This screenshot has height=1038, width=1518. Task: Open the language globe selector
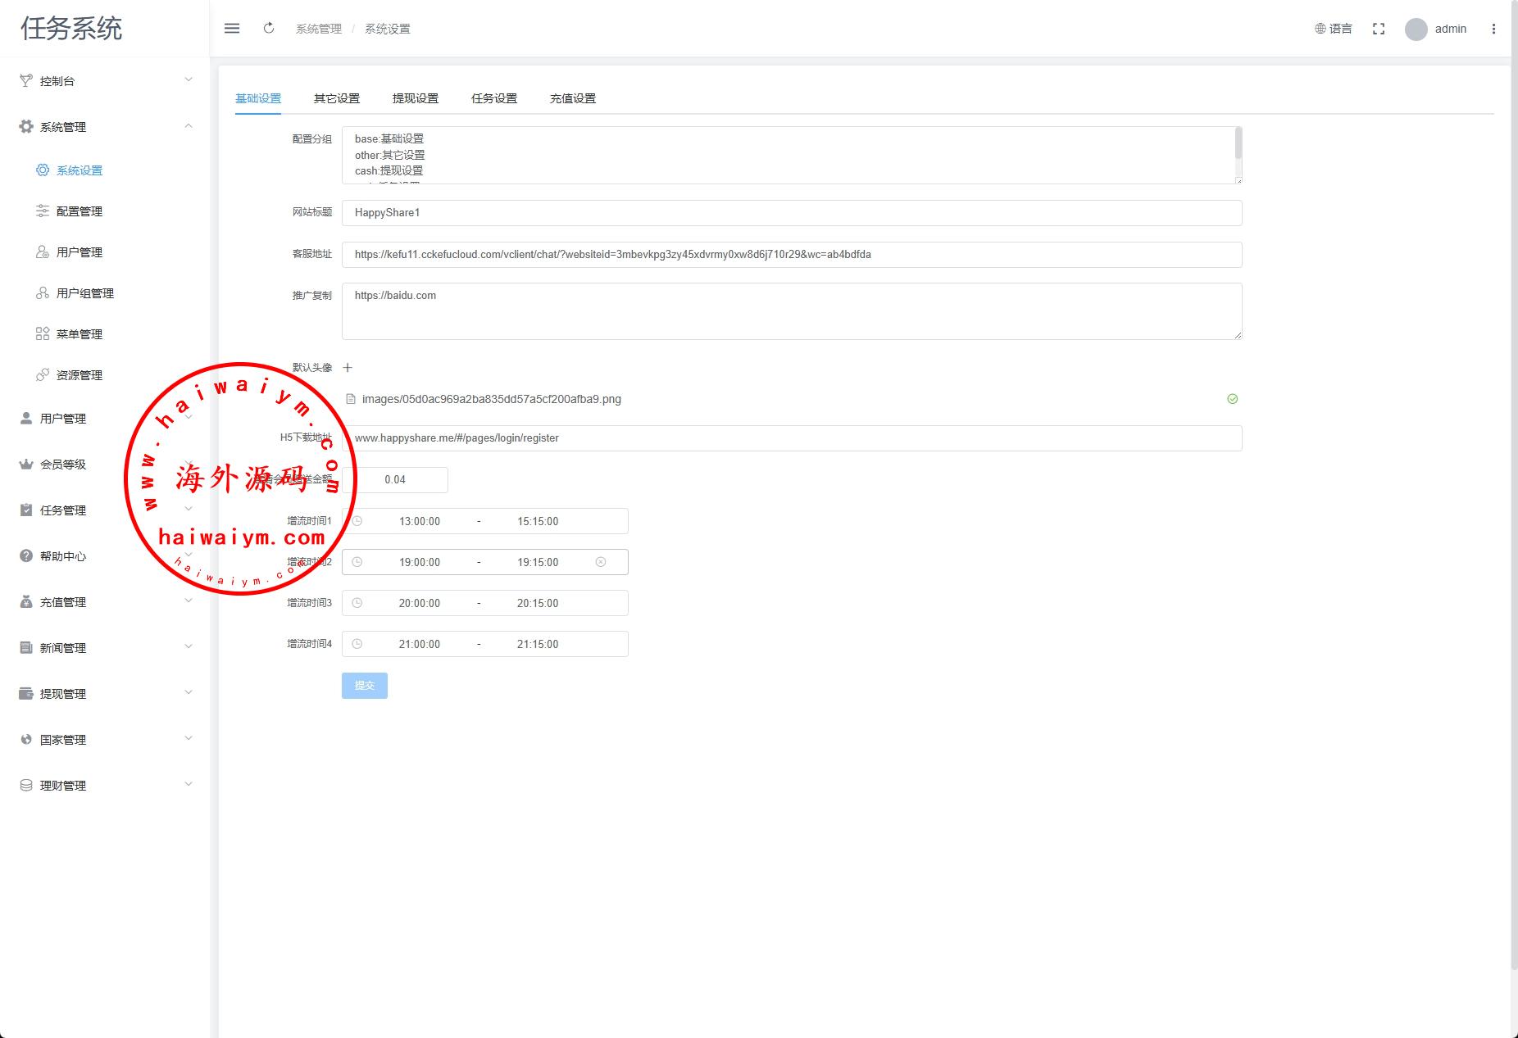click(x=1333, y=29)
